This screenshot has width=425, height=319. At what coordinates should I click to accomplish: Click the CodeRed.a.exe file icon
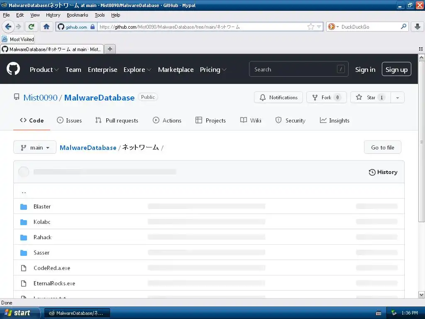tap(24, 268)
